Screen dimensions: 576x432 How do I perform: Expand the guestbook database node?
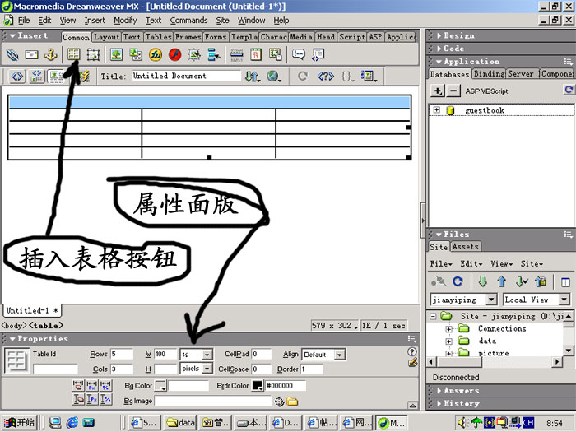(436, 110)
